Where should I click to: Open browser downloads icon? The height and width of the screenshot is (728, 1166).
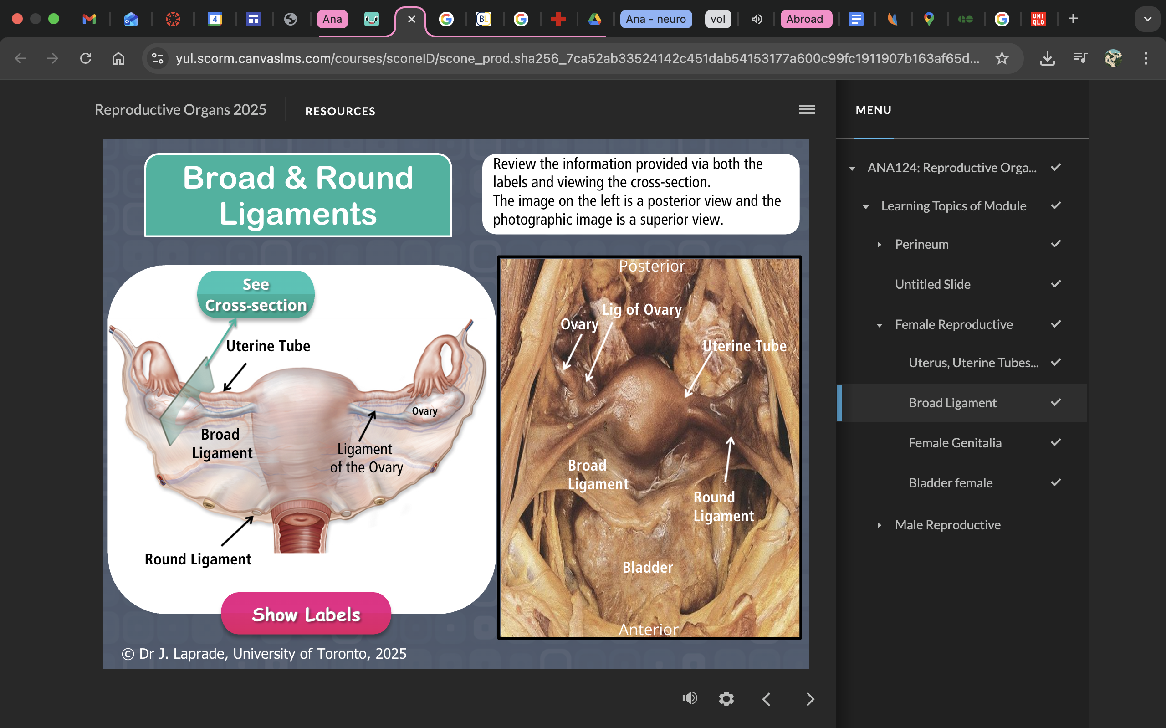point(1047,58)
